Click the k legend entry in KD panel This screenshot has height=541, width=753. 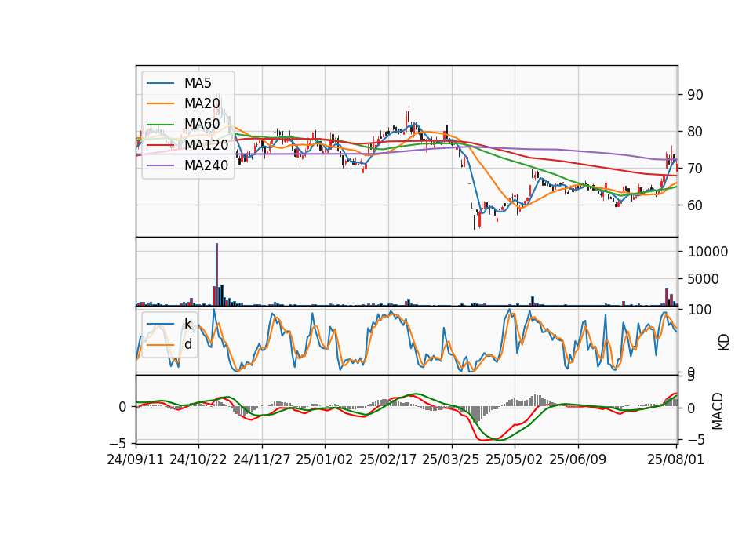(x=188, y=324)
